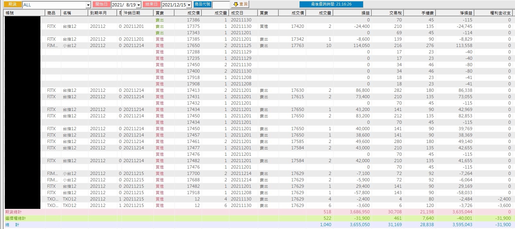
Task: Click the 結束日 label button
Action: coord(151,4)
